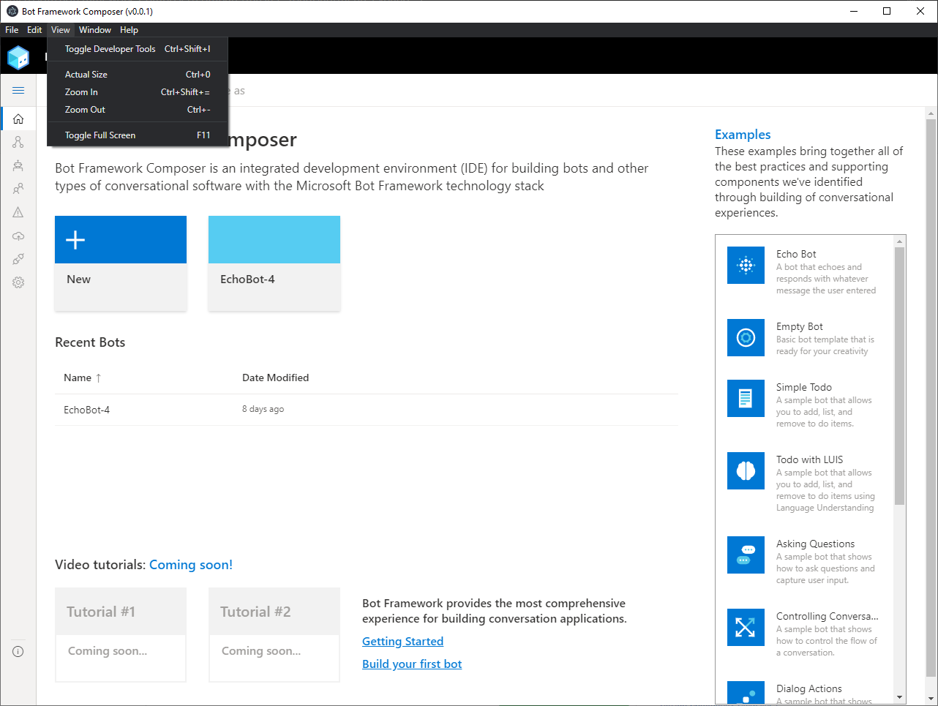938x706 pixels.
Task: Click the info icon at sidebar bottom
Action: point(18,651)
